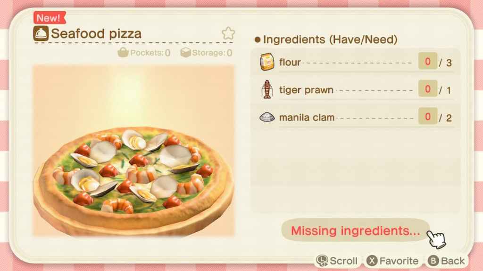Screen dimensions: 483x271
Task: Select the flour bag icon
Action: pos(267,62)
